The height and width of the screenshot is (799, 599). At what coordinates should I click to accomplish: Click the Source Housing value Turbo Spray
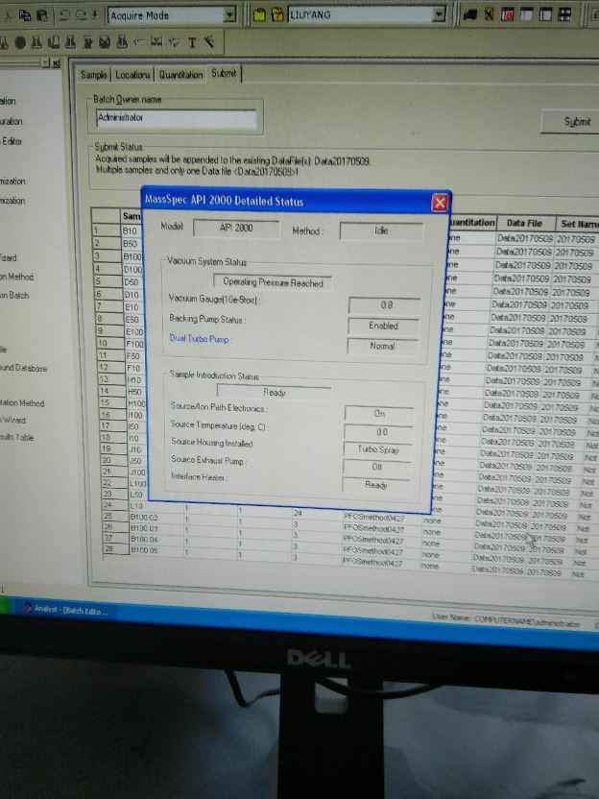(378, 448)
